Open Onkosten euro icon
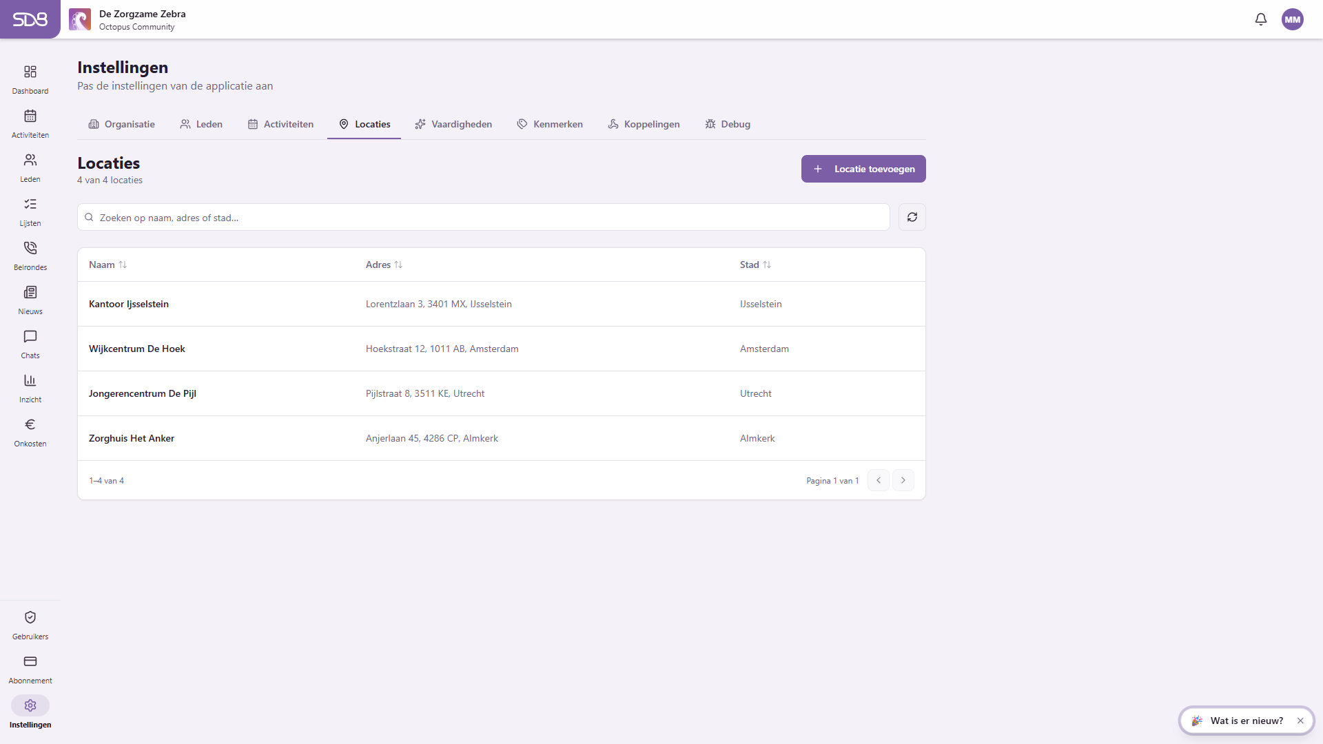Viewport: 1323px width, 744px height. tap(30, 424)
